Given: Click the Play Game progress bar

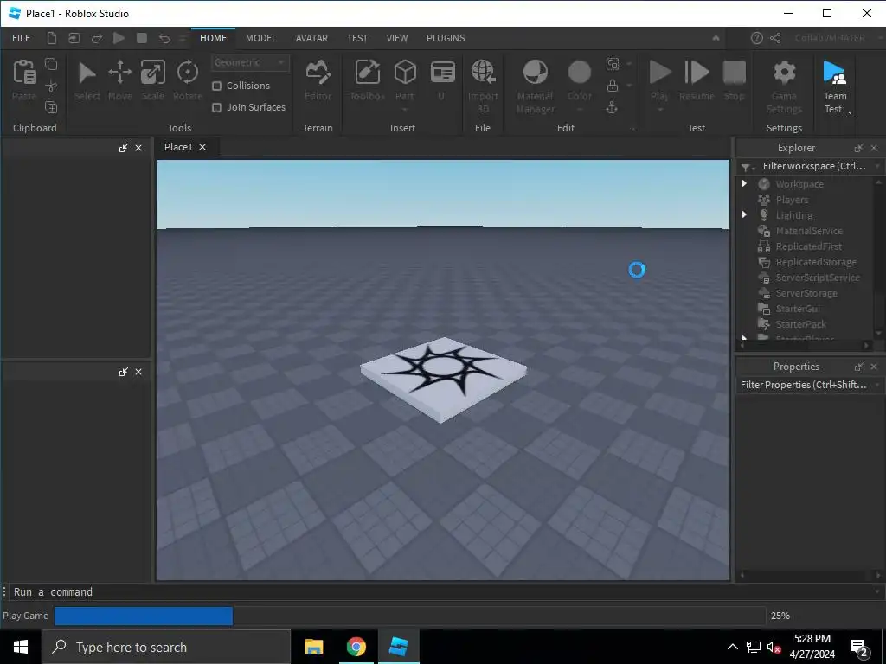Looking at the screenshot, I should [409, 616].
